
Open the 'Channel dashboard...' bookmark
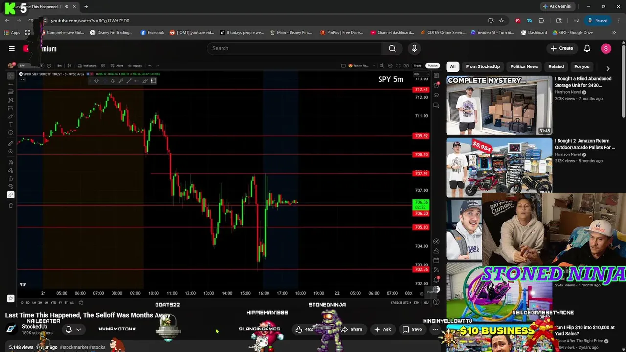click(392, 33)
